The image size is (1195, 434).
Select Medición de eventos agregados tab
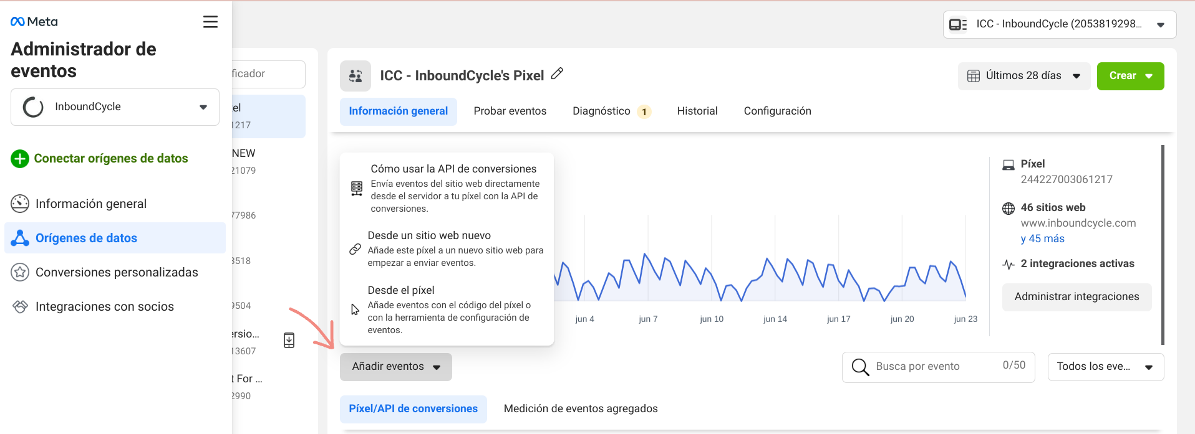point(581,409)
